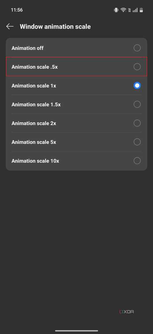Tap the cellular signal bars icon
Image resolution: width=153 pixels, height=334 pixels.
click(x=135, y=10)
